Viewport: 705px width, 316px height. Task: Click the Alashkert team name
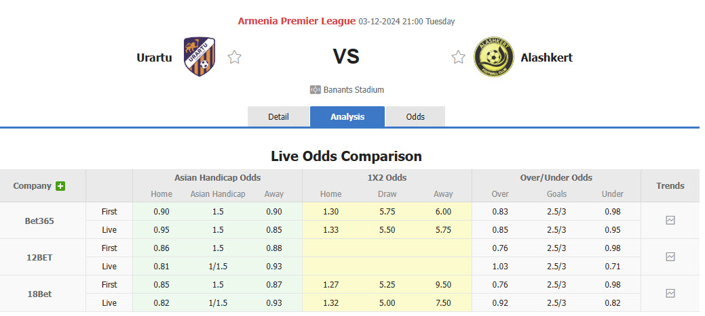(546, 58)
